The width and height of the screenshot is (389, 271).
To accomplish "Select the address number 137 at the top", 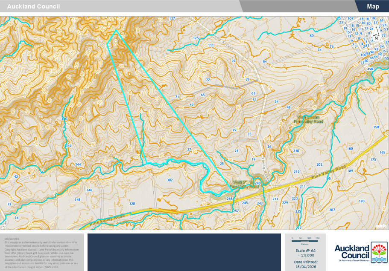I will 172,19.
